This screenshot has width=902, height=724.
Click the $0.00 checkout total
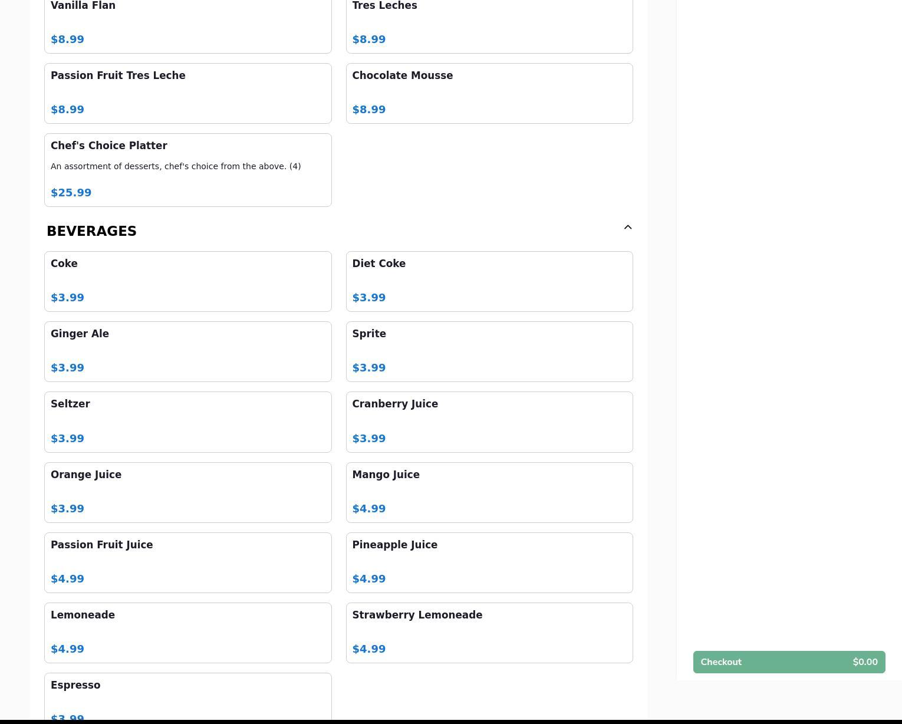(x=865, y=662)
